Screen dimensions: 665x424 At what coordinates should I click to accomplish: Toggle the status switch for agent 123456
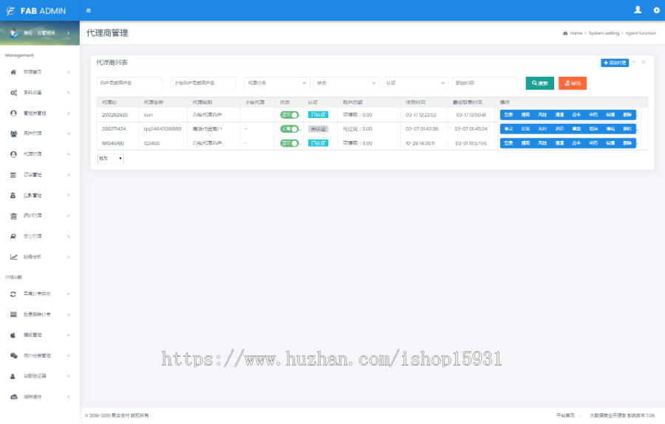click(x=289, y=143)
